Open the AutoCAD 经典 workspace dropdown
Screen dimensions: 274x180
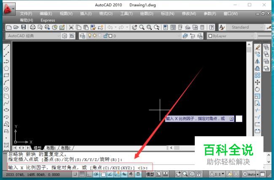click(33, 36)
